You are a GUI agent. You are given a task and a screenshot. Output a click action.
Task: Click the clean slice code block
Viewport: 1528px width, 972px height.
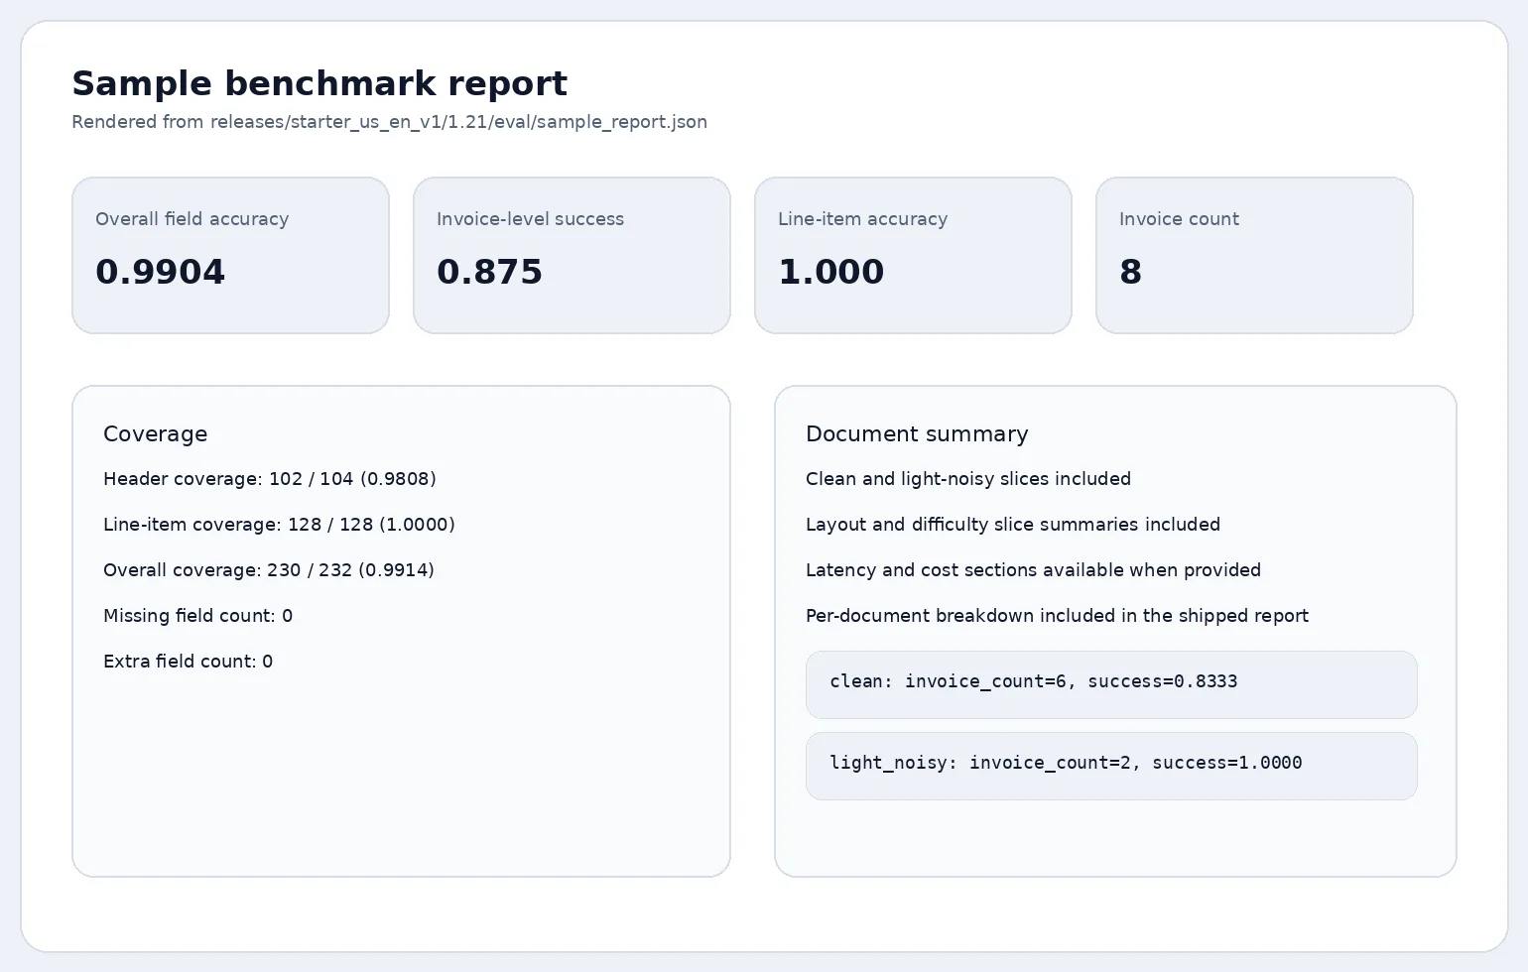pyautogui.click(x=1111, y=684)
